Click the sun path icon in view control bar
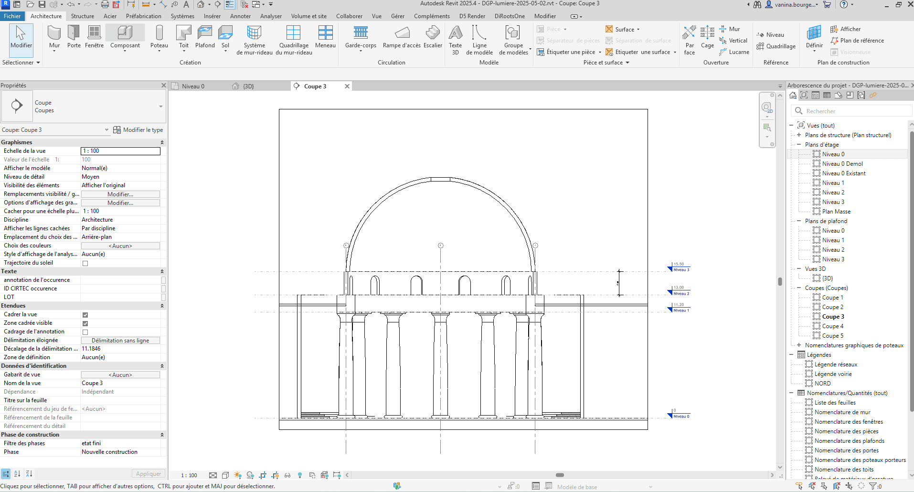This screenshot has width=914, height=492. click(237, 475)
